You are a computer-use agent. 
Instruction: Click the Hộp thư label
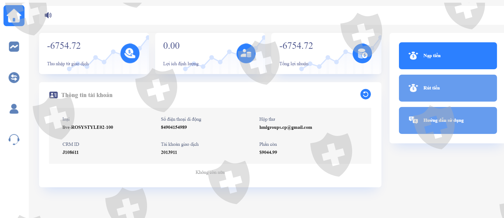point(267,119)
